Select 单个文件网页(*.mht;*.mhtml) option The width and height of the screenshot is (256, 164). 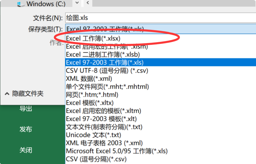(161, 87)
